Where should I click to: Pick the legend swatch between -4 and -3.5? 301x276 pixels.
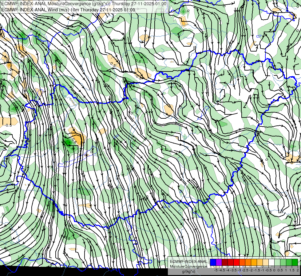pos(231,263)
